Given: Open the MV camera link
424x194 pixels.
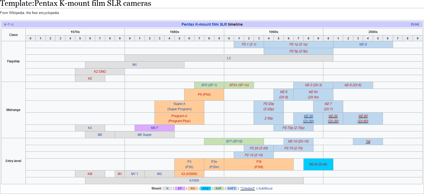Looking at the screenshot, I should coord(120,174).
